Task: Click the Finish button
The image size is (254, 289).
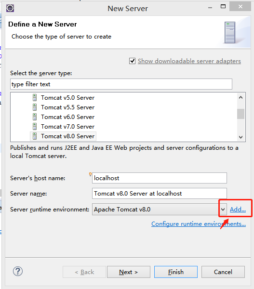Action: pyautogui.click(x=176, y=272)
